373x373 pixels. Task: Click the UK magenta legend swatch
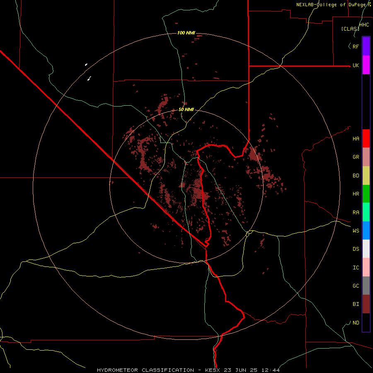click(x=366, y=65)
